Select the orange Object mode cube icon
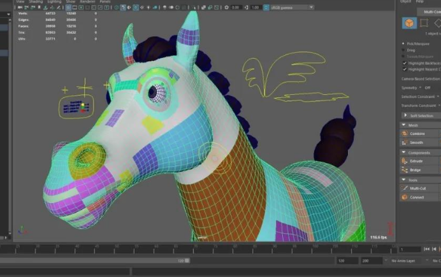Viewport: 441px width, 277px height. (409, 23)
